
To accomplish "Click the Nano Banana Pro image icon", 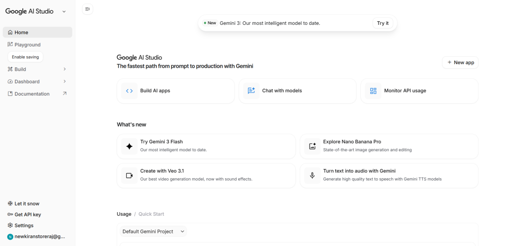I will click(312, 146).
